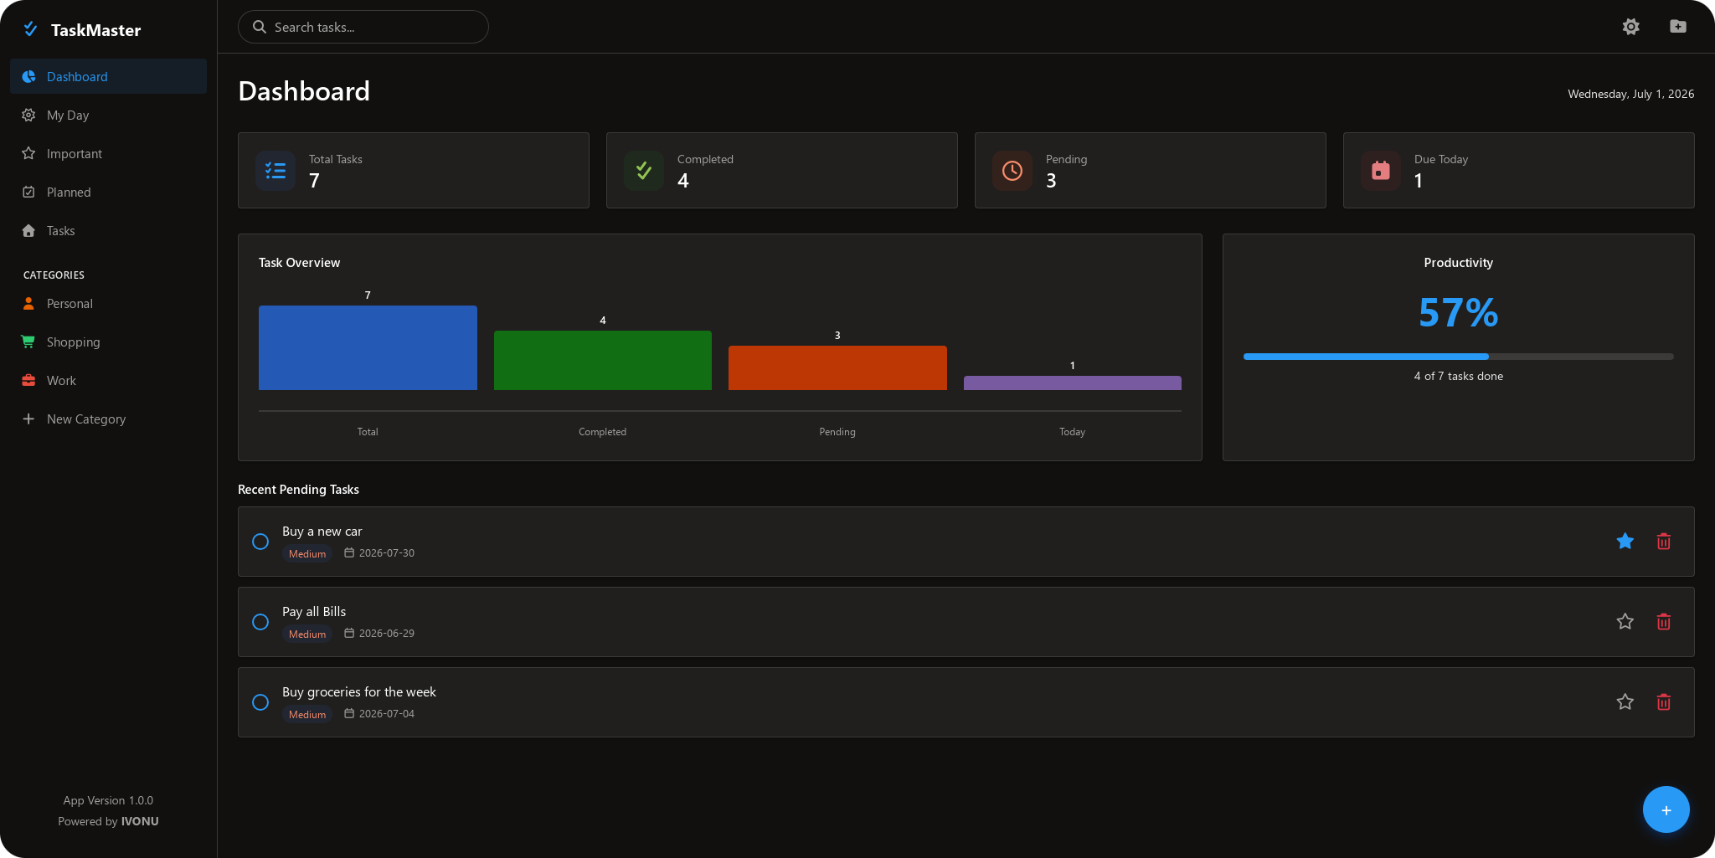Click the Total Tasks list icon
The image size is (1715, 858).
(276, 171)
